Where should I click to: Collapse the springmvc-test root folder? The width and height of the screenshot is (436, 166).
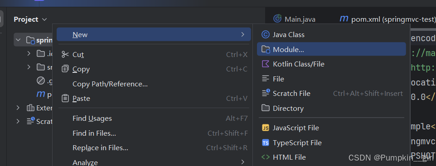18,40
